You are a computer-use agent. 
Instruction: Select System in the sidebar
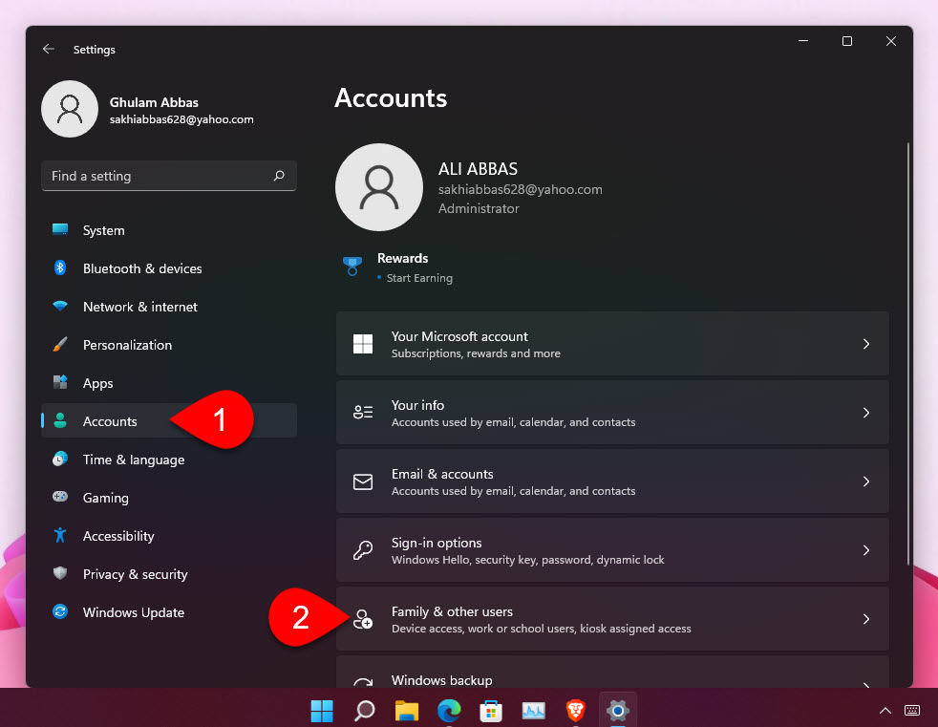tap(169, 230)
